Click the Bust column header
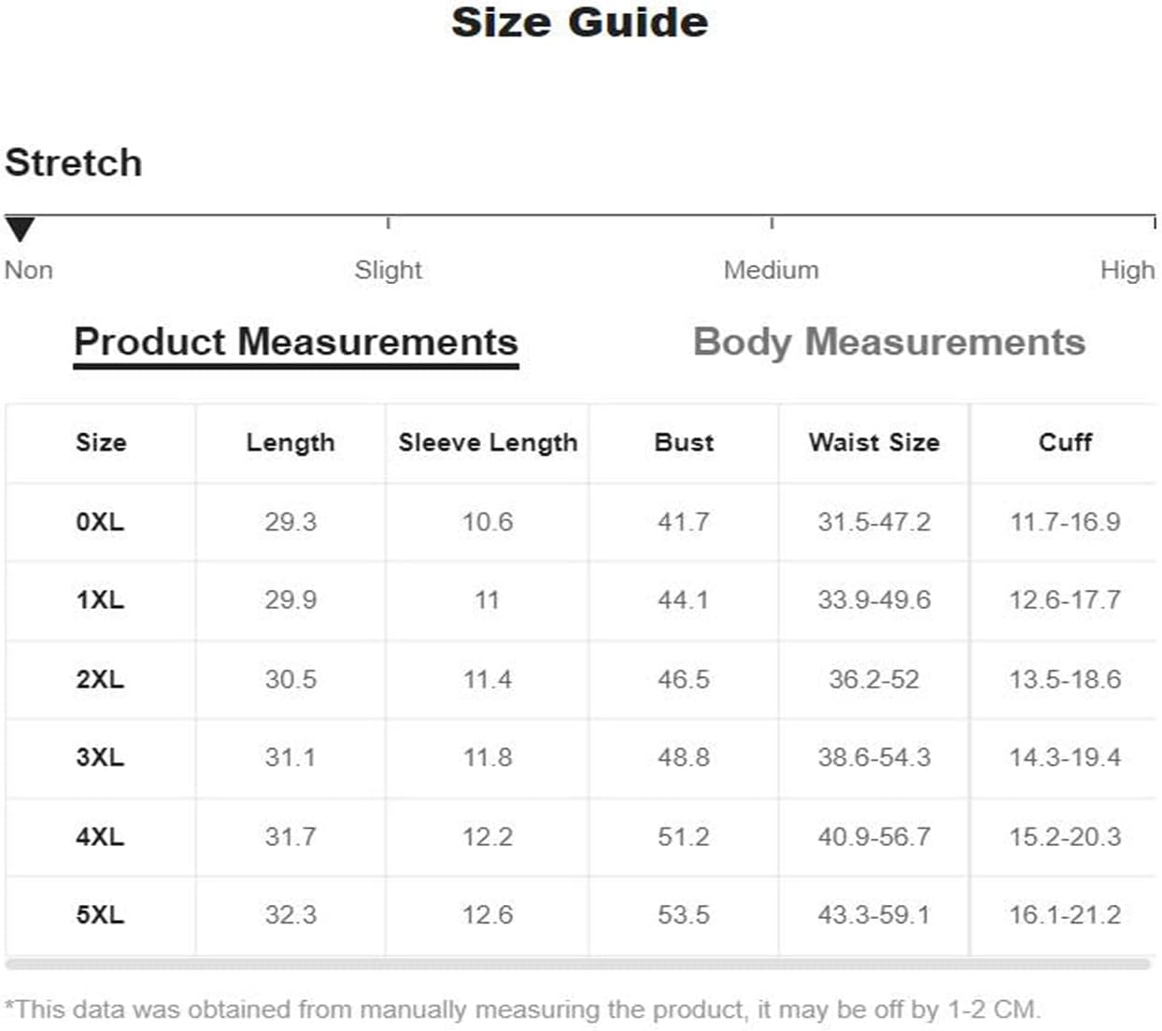Screen dimensions: 1162x1031 tap(684, 442)
